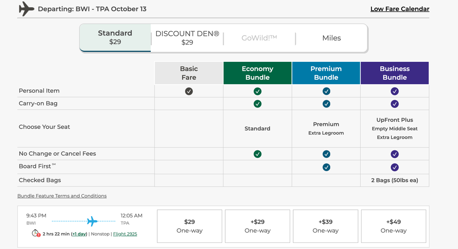Switch to the Miles fare tab
This screenshot has width=458, height=249.
331,38
